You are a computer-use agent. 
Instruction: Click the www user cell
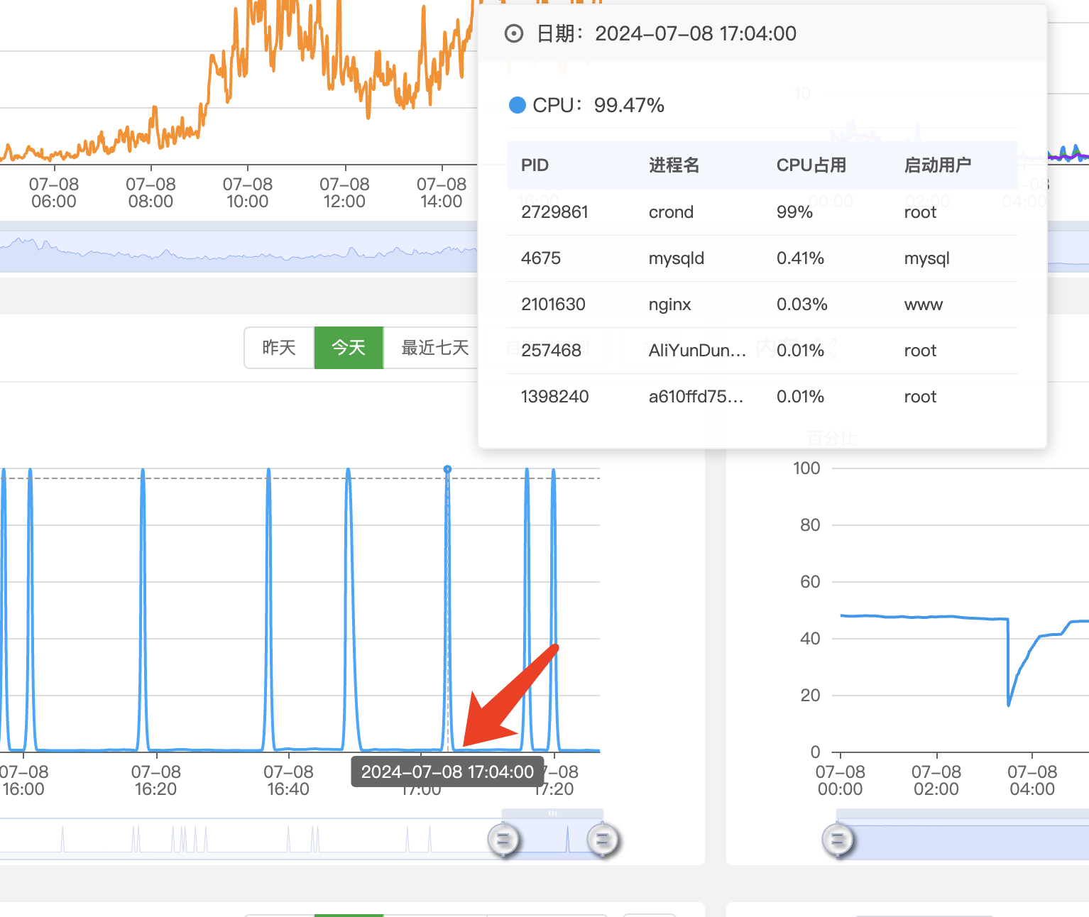coord(923,304)
